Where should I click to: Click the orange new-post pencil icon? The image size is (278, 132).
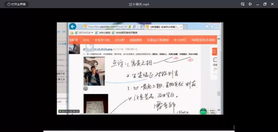pyautogui.click(x=214, y=51)
